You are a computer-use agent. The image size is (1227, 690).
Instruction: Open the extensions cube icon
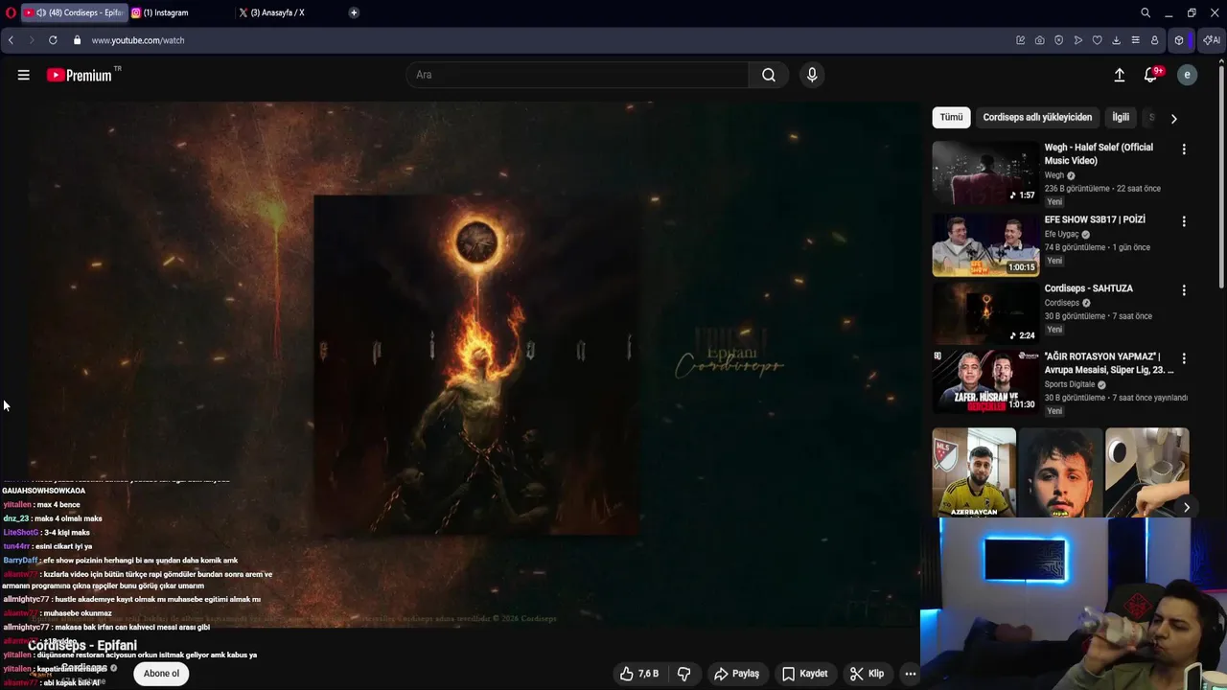pos(1179,40)
